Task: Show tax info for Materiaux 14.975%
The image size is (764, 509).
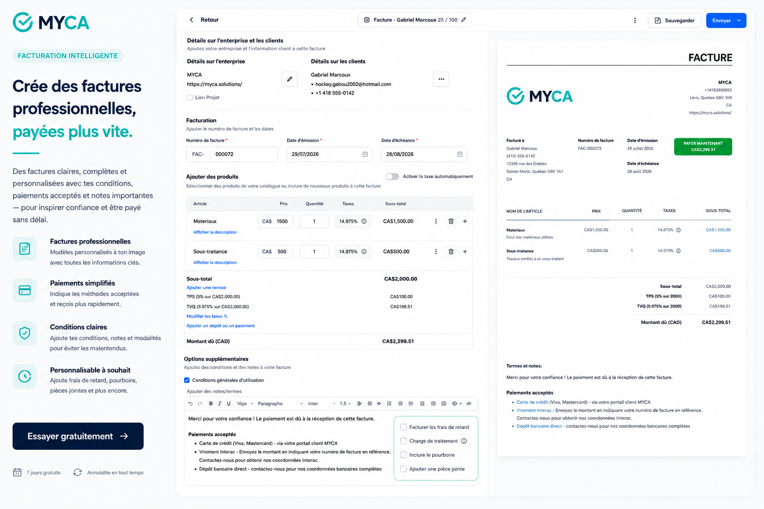Action: pyautogui.click(x=364, y=221)
